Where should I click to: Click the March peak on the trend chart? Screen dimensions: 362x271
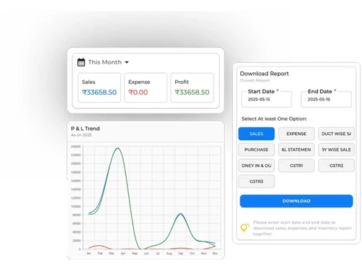tap(117, 148)
